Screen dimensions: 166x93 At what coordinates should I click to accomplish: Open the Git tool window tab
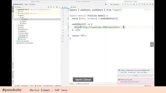(x=31, y=86)
